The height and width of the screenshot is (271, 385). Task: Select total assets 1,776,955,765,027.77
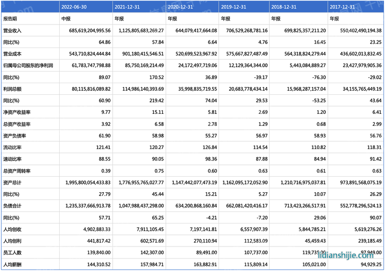(141, 183)
